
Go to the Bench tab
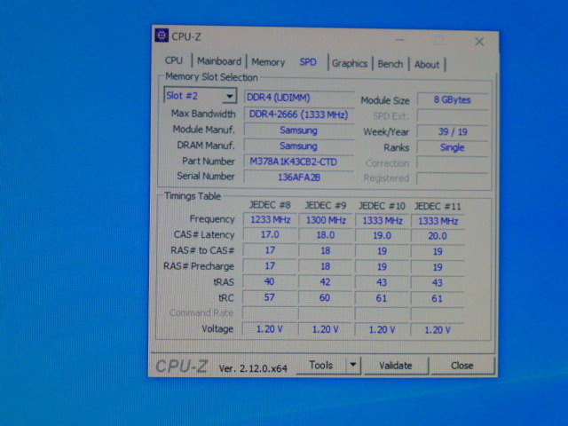tap(390, 64)
